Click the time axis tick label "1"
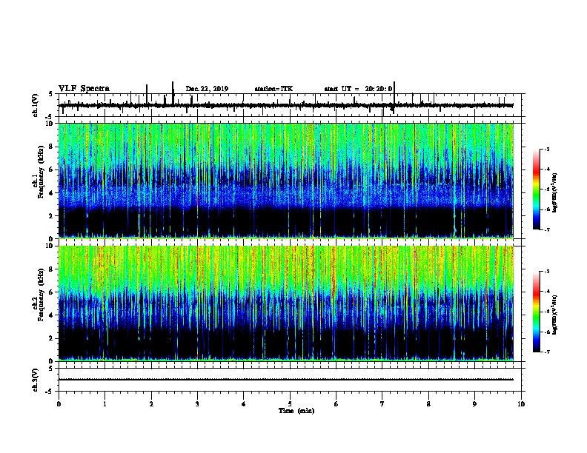Viewport: 587px width, 453px height. pyautogui.click(x=105, y=404)
